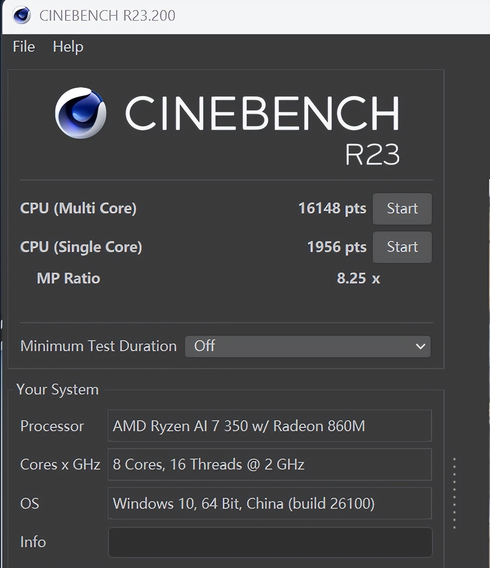Screen dimensions: 490x568
Task: Click the Cores x GHz label
Action: pyautogui.click(x=60, y=465)
